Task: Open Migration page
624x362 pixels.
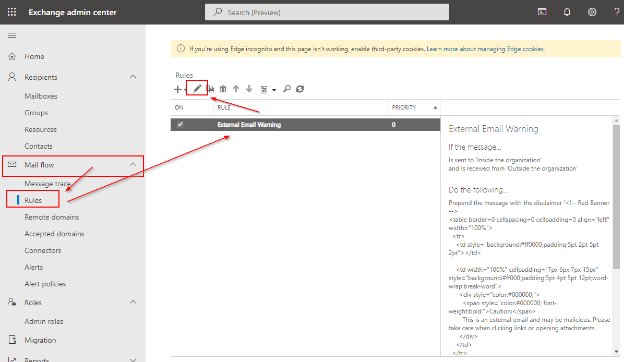Action: [40, 340]
